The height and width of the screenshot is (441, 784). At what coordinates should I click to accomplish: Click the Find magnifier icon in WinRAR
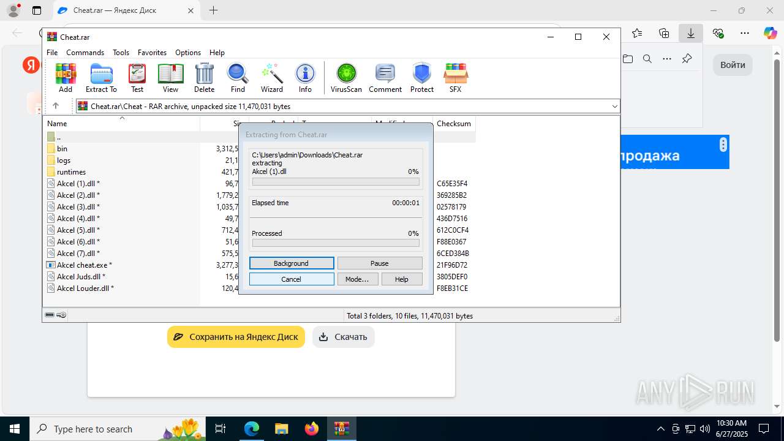coord(238,78)
